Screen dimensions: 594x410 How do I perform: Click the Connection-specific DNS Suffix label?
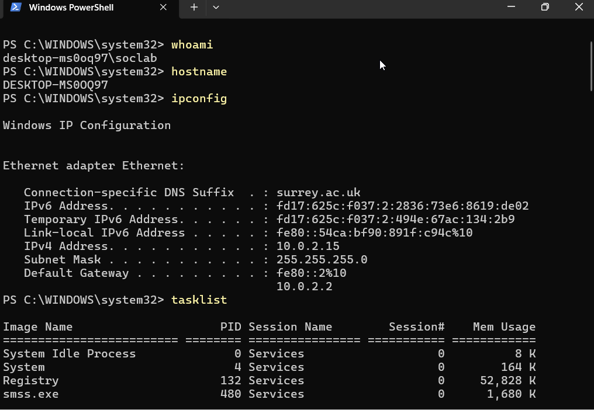coord(129,192)
